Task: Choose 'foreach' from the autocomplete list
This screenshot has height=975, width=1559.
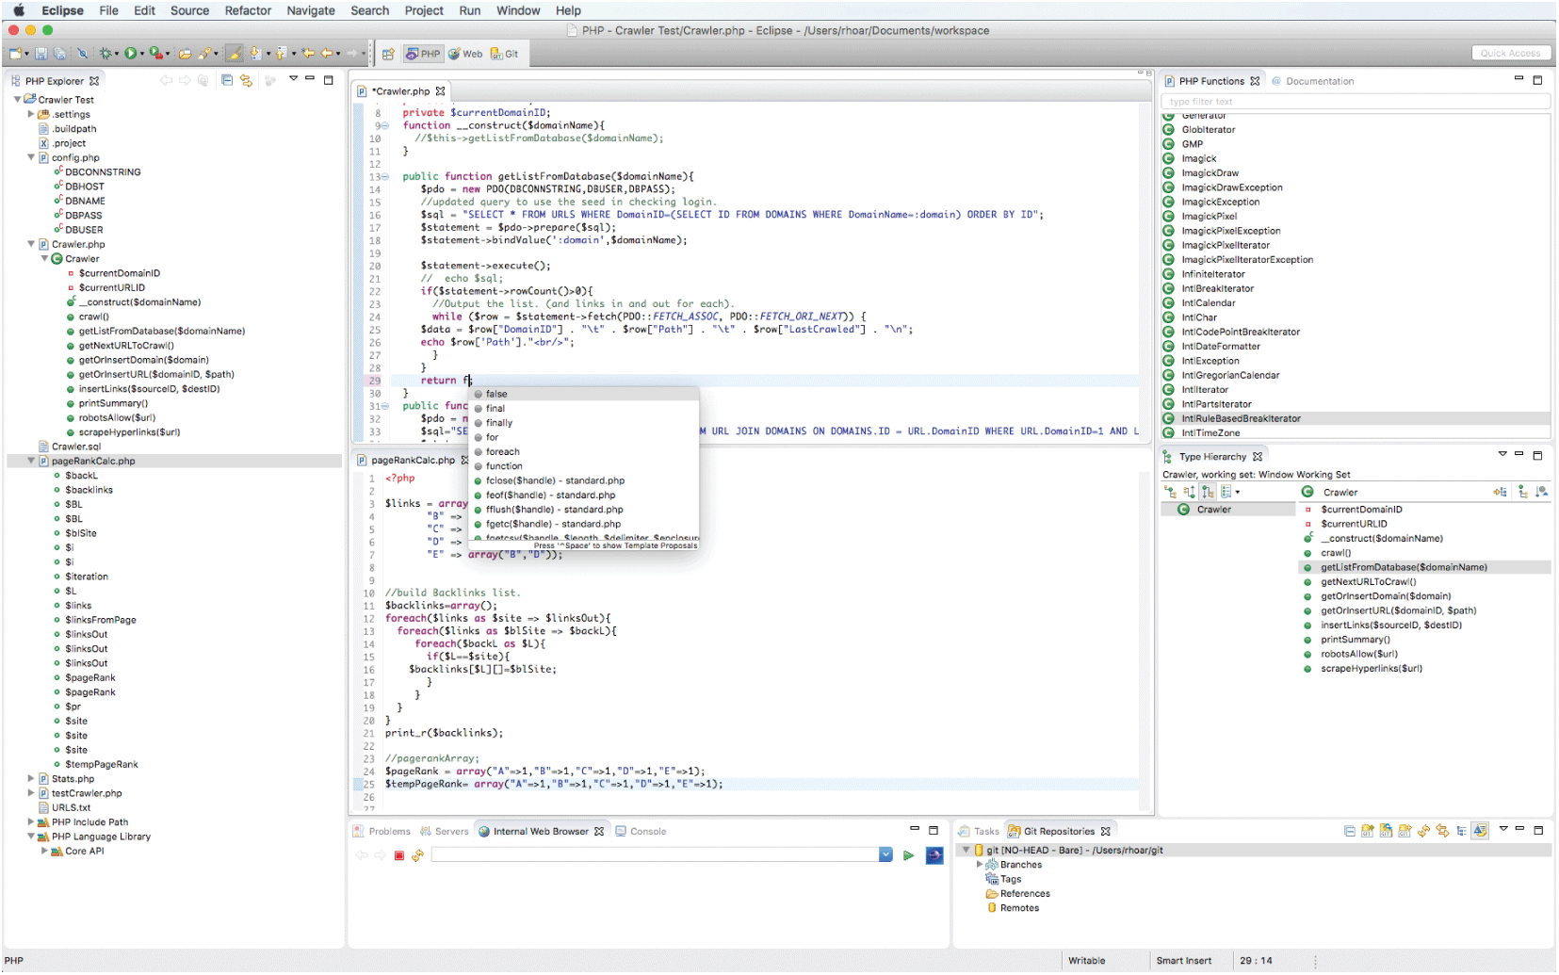Action: [502, 452]
